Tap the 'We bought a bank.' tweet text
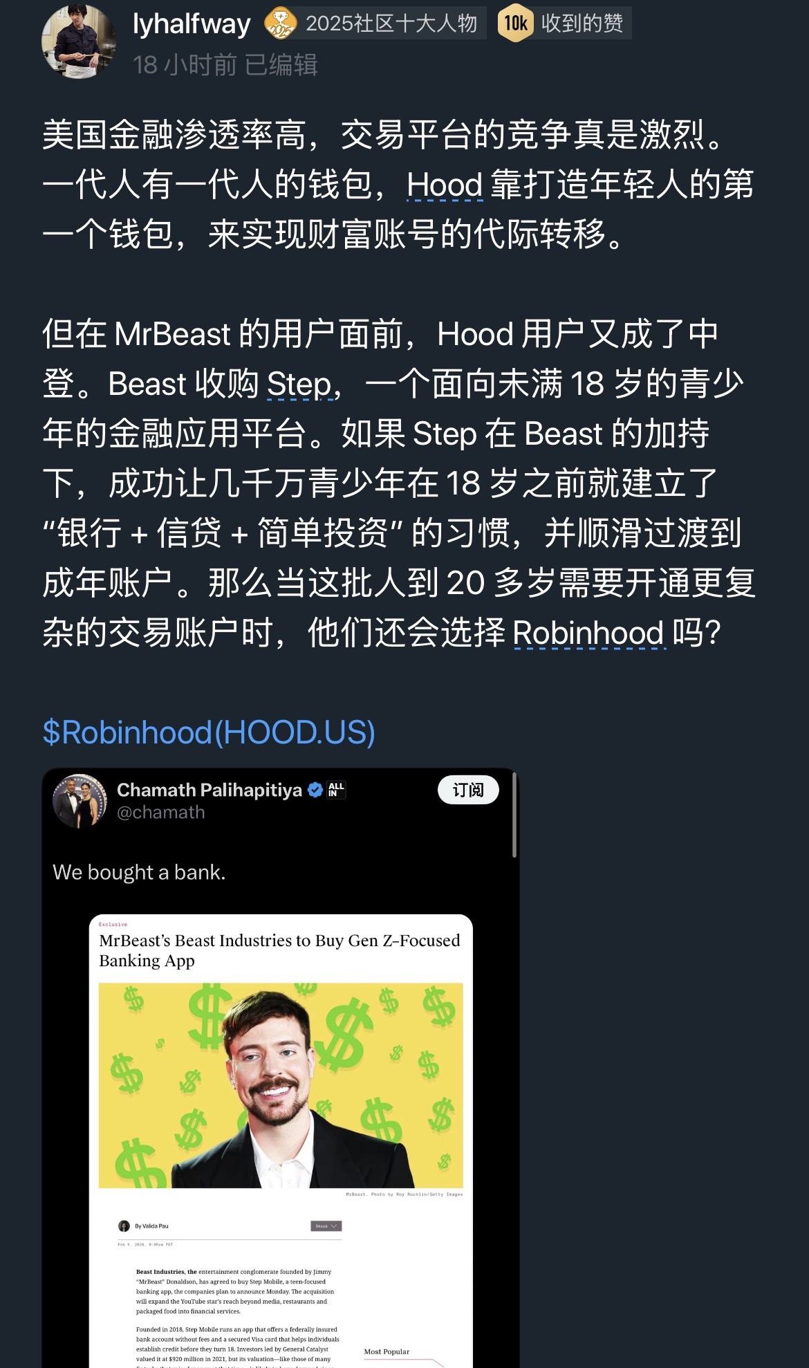Viewport: 809px width, 1368px height. [x=139, y=873]
